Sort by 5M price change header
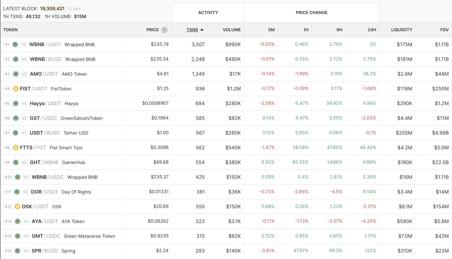The width and height of the screenshot is (452, 259). click(x=271, y=30)
